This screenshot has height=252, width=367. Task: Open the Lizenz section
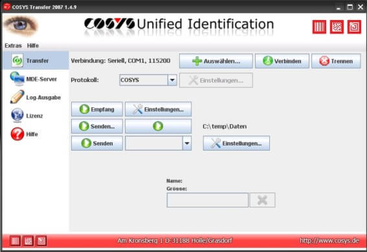[x=36, y=116]
